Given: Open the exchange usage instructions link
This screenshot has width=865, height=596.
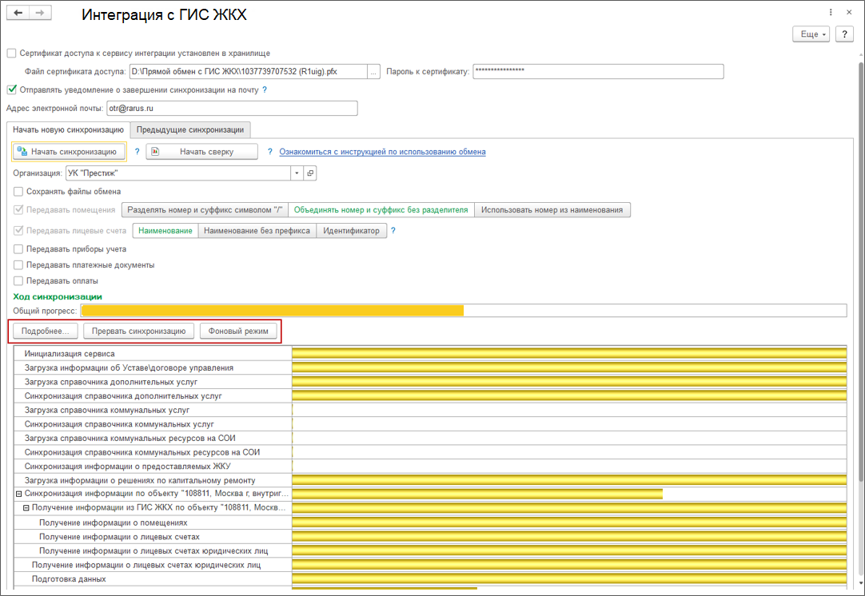Looking at the screenshot, I should pos(382,152).
